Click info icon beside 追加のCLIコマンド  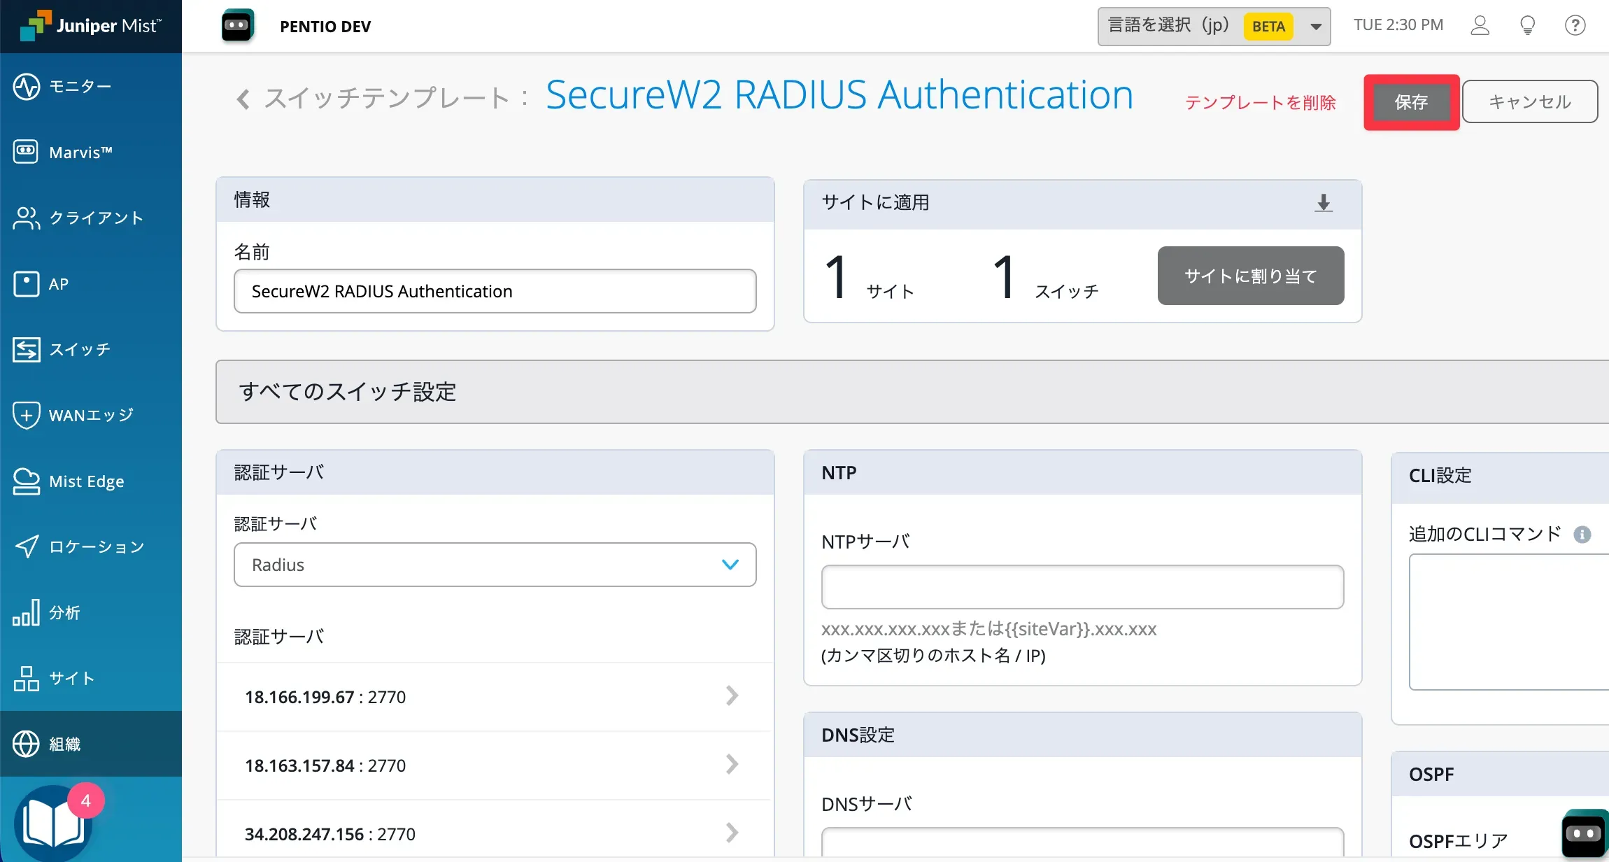pos(1582,535)
